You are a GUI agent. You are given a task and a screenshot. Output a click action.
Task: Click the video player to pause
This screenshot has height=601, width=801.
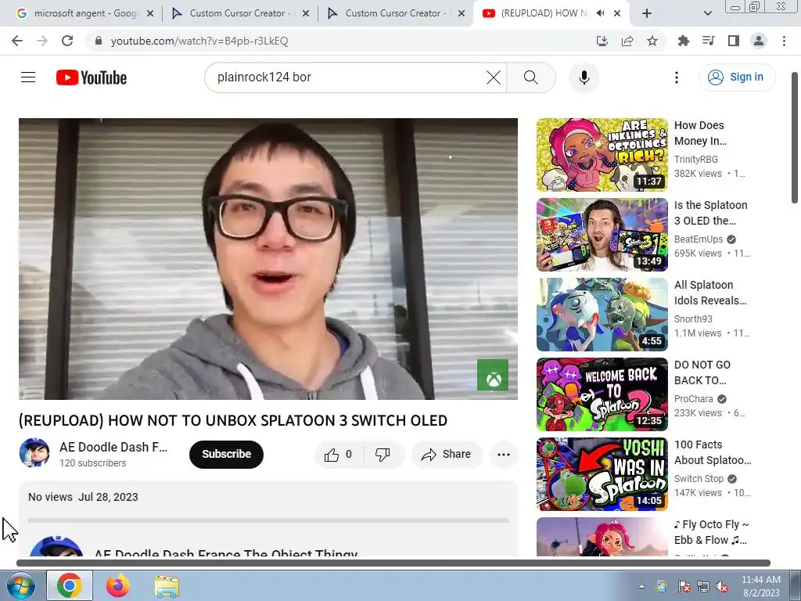point(268,258)
